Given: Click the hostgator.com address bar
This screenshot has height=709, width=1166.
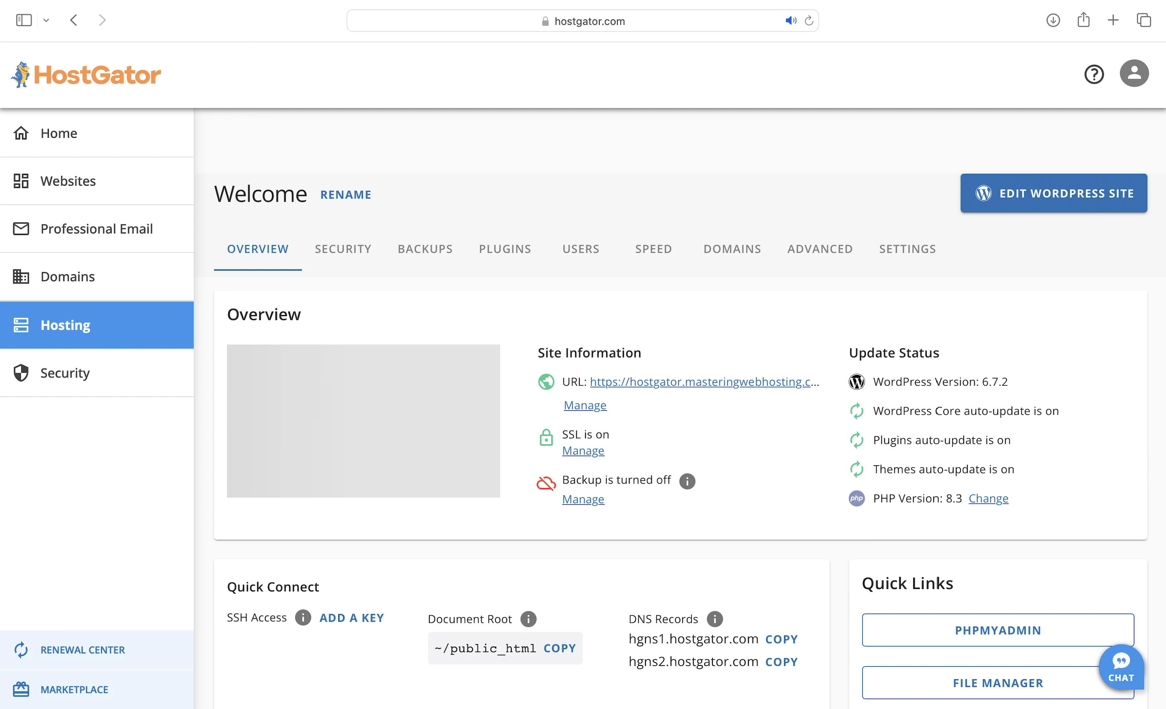Looking at the screenshot, I should pos(582,21).
